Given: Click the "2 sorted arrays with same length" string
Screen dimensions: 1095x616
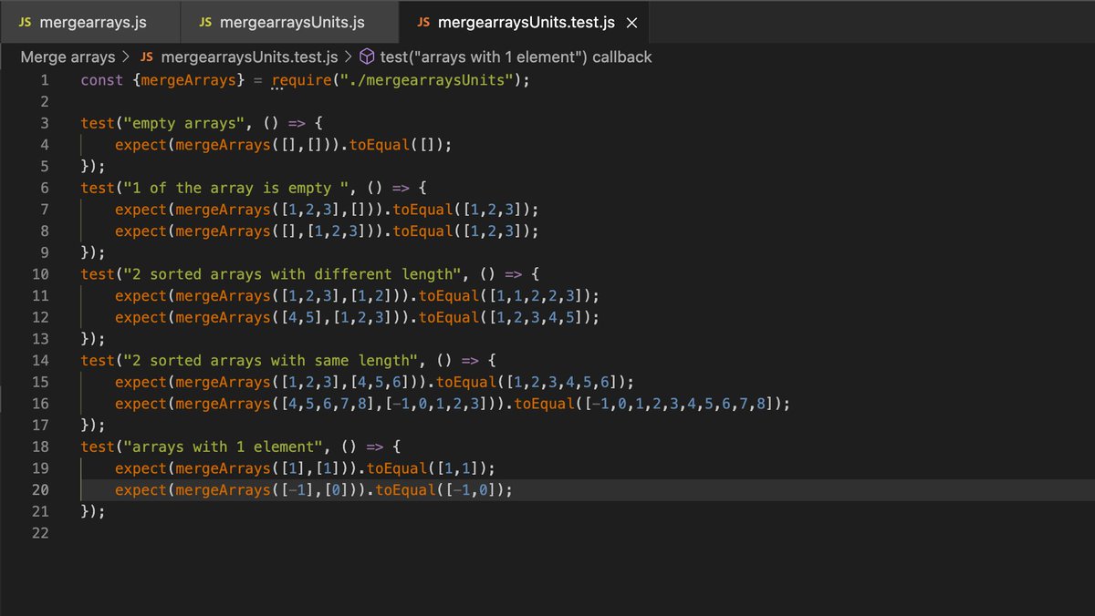Looking at the screenshot, I should (269, 360).
